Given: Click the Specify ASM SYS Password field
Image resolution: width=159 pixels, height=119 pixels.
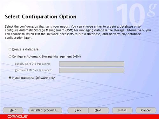Looking at the screenshot, I should click(92, 64).
